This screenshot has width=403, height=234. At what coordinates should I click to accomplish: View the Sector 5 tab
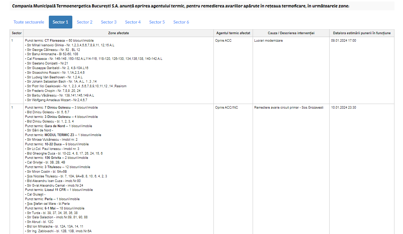pyautogui.click(x=157, y=22)
